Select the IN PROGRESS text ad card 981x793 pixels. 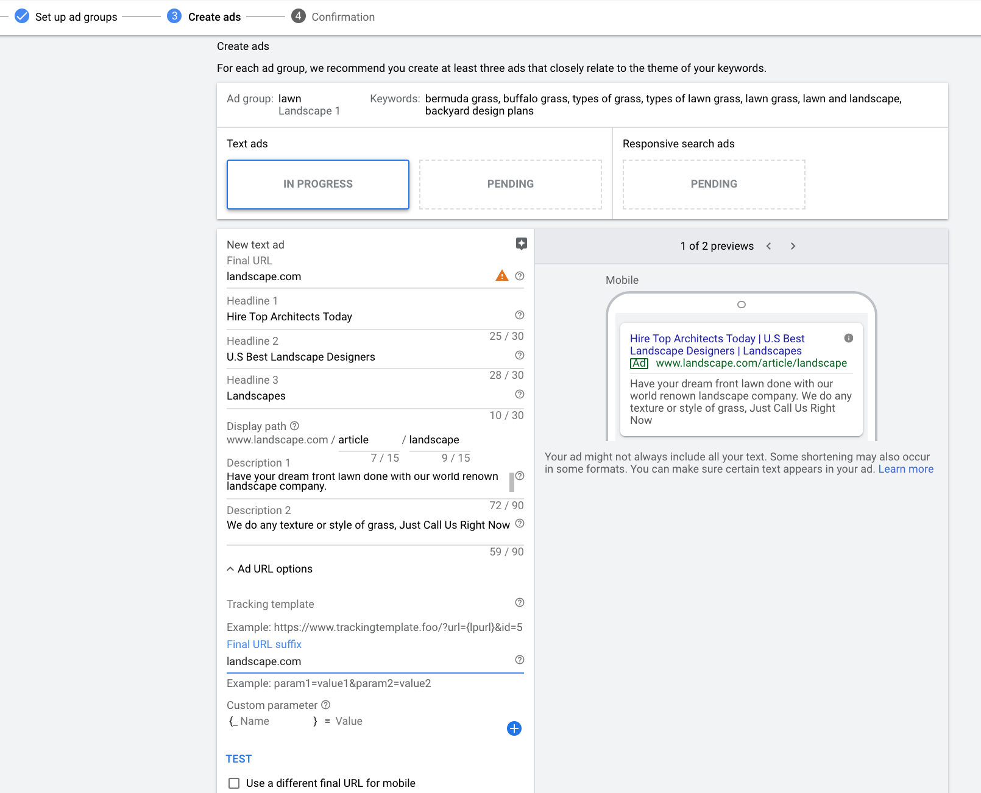[x=317, y=185]
